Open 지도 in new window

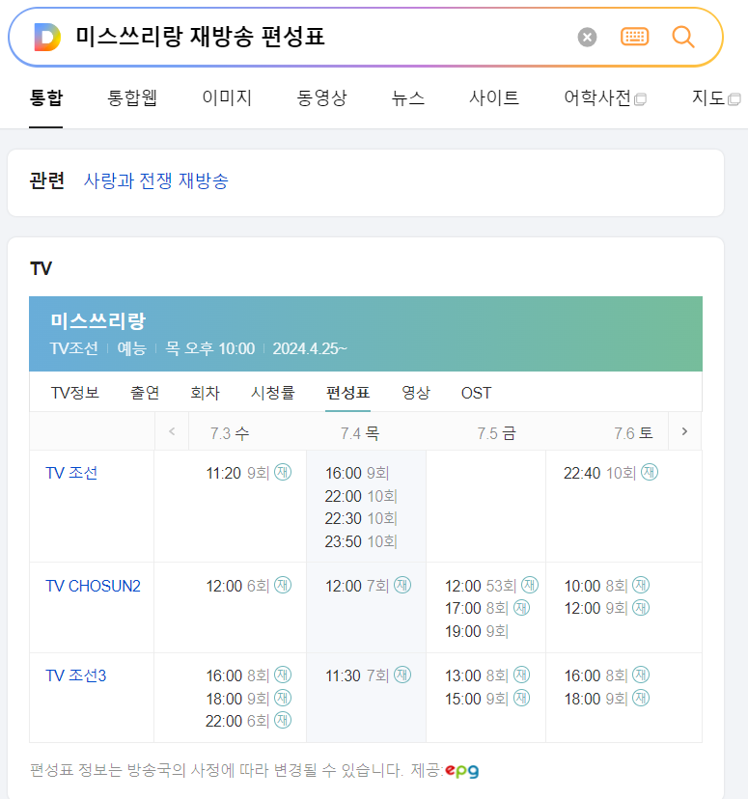[716, 97]
